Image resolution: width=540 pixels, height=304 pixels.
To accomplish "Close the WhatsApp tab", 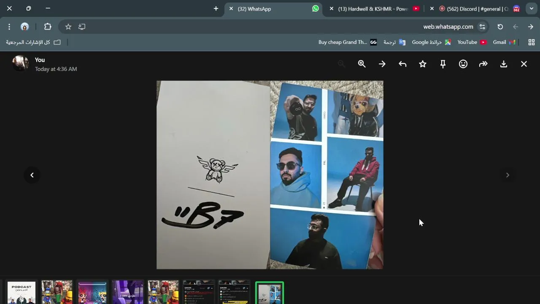I will click(x=231, y=8).
